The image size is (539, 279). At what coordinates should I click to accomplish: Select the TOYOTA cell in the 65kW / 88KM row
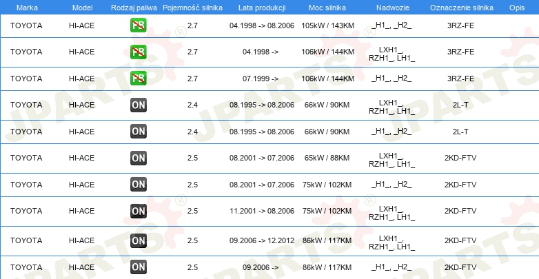pos(26,158)
